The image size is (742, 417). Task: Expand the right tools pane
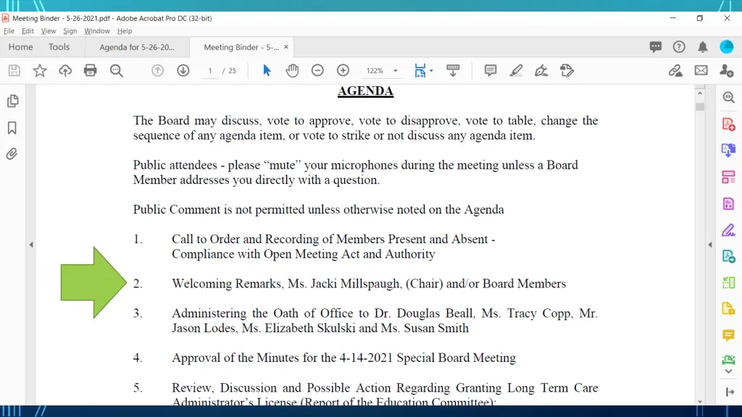(x=730, y=392)
